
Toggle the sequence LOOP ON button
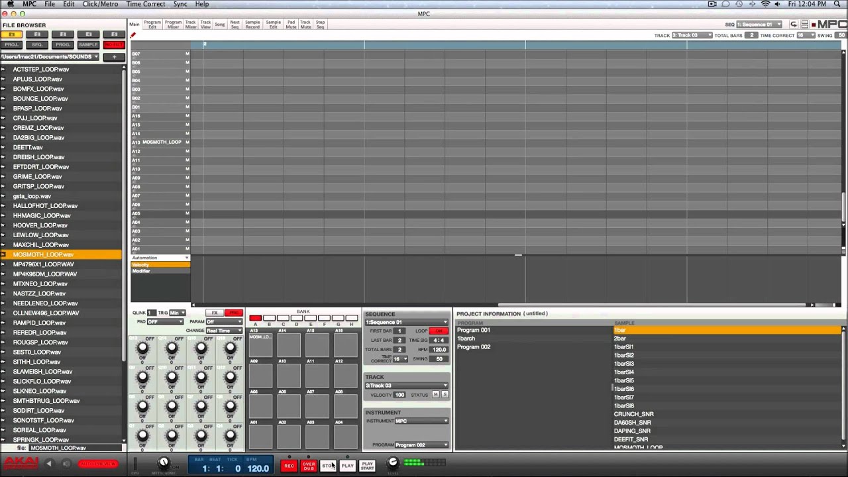point(439,331)
